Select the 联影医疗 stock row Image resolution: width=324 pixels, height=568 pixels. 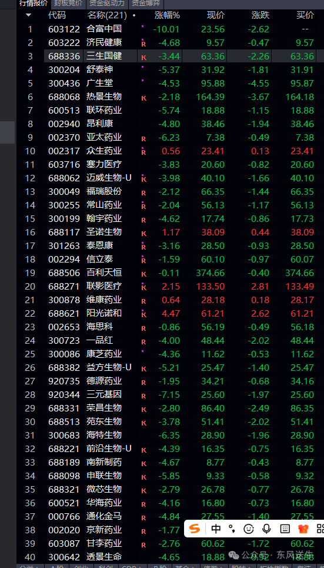tap(170, 286)
